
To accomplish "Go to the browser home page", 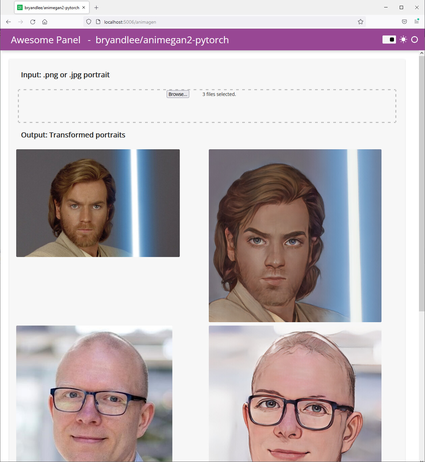I will 45,22.
